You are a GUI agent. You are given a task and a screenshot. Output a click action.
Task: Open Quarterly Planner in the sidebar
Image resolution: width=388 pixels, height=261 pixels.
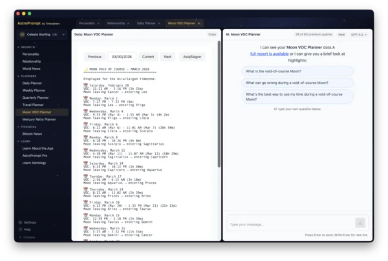[x=36, y=98]
